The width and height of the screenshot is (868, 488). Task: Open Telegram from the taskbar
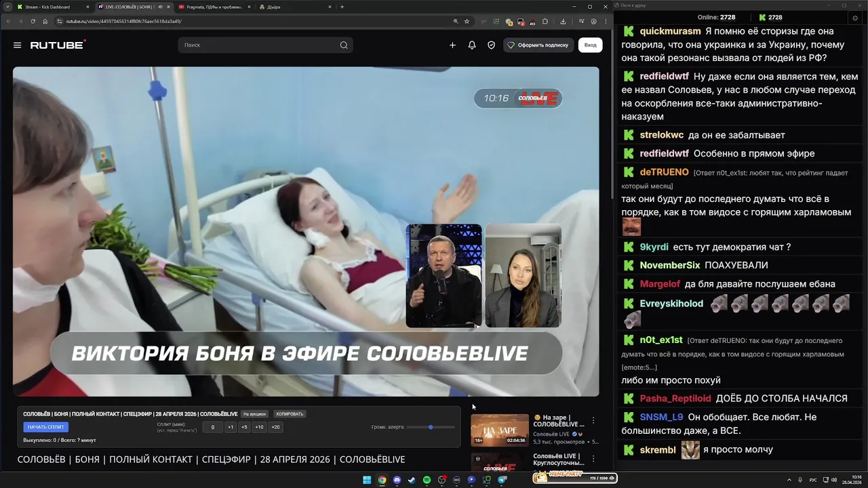point(502,480)
